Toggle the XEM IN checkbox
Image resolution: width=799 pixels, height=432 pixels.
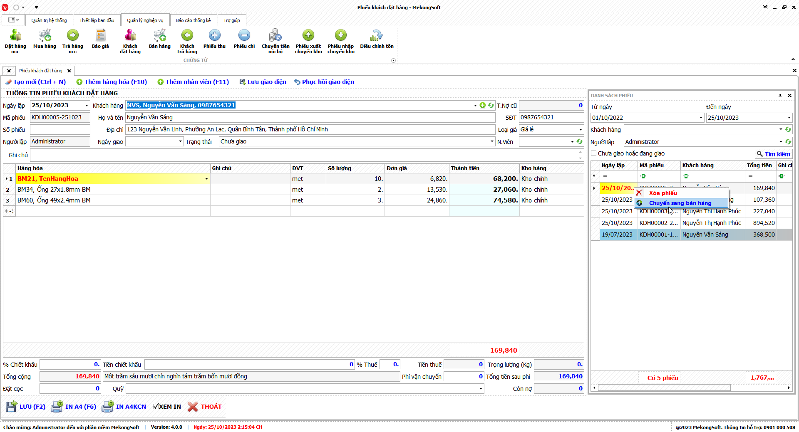click(x=156, y=407)
